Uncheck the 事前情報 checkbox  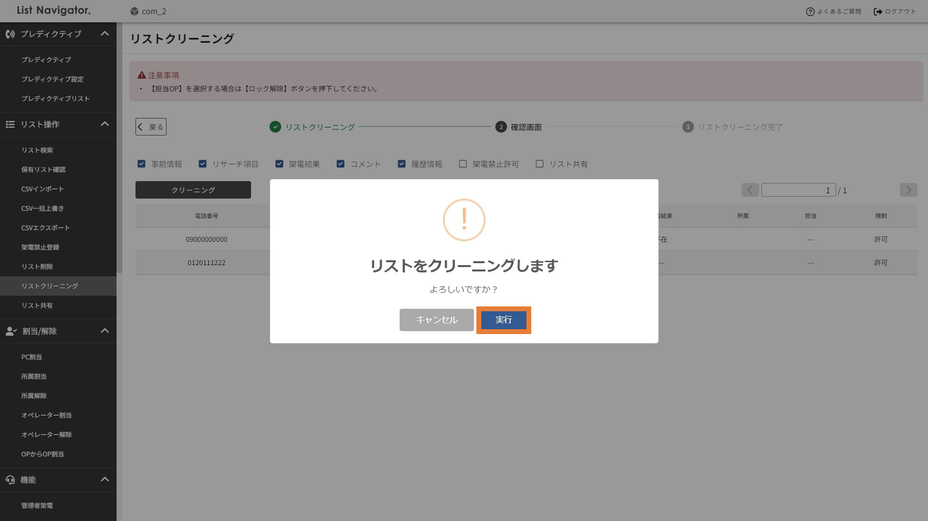141,164
